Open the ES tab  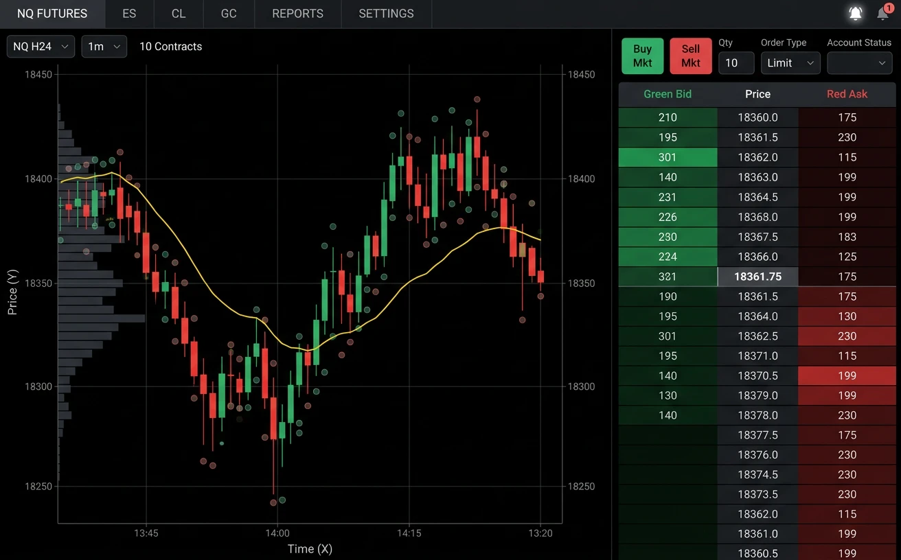tap(129, 14)
